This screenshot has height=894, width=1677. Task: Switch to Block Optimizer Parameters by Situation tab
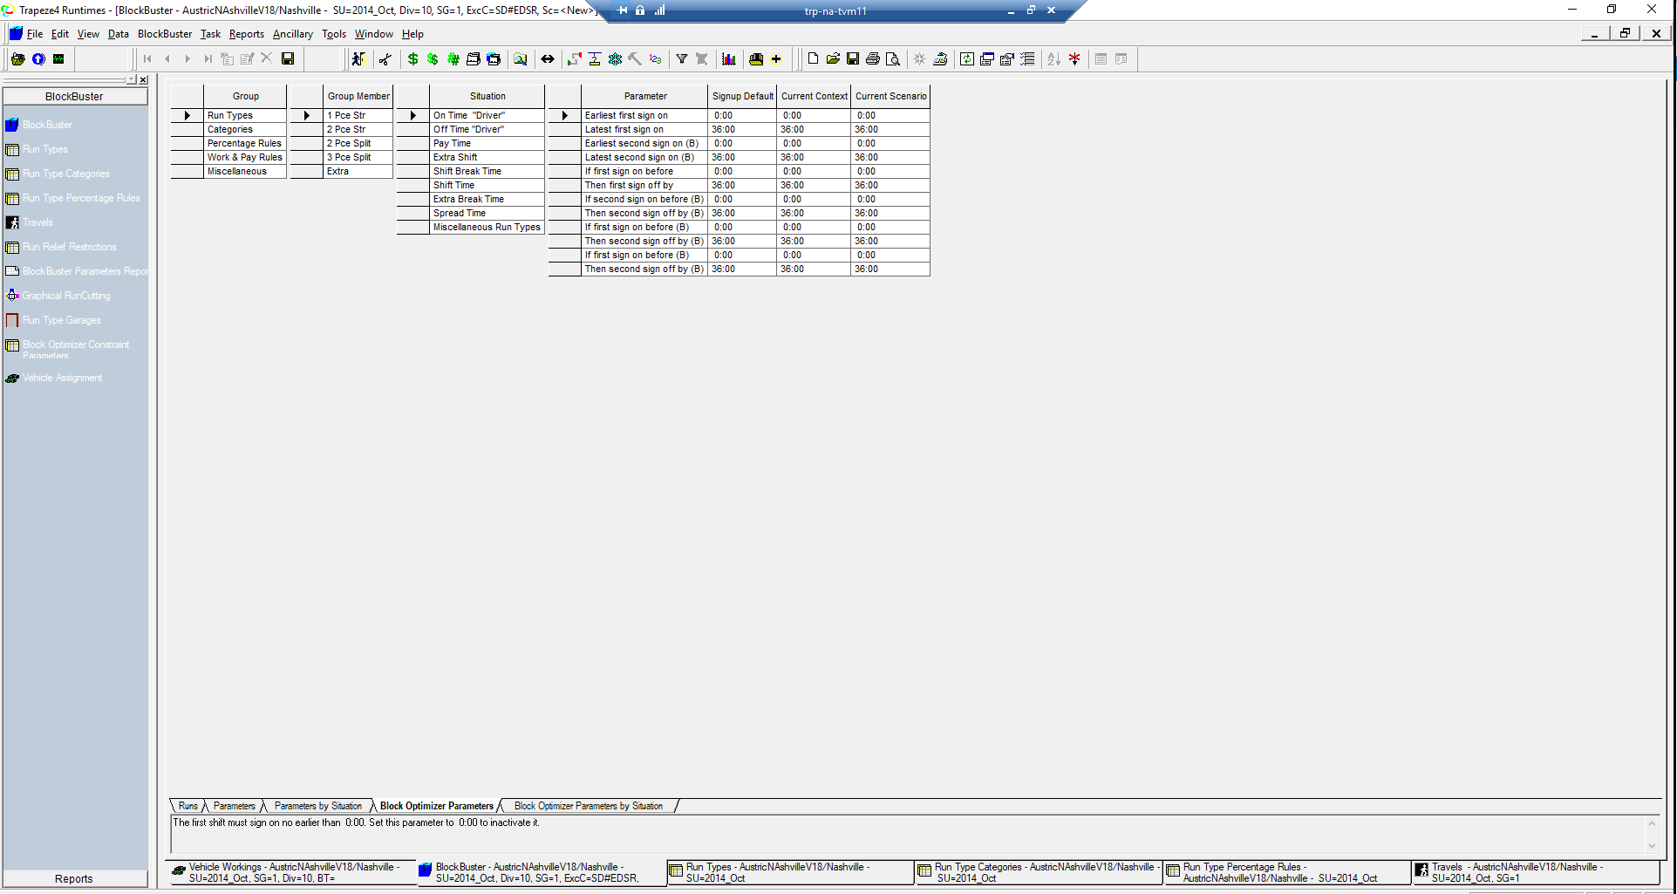588,806
